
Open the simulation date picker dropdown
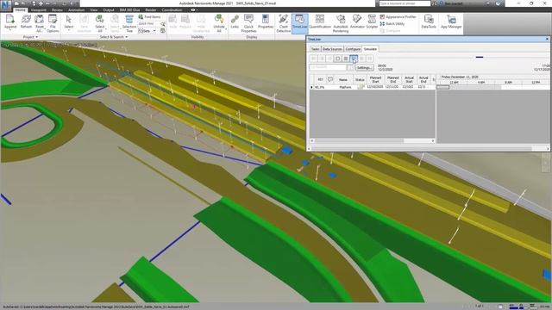350,67
